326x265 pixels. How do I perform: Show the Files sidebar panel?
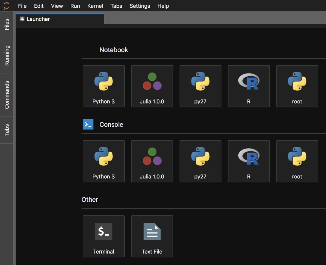pos(7,24)
